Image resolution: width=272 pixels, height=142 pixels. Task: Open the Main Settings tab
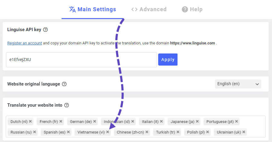(92, 9)
